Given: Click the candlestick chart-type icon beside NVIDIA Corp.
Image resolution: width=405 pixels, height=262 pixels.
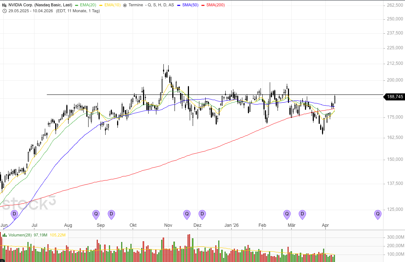Looking at the screenshot, I should tap(4, 5).
